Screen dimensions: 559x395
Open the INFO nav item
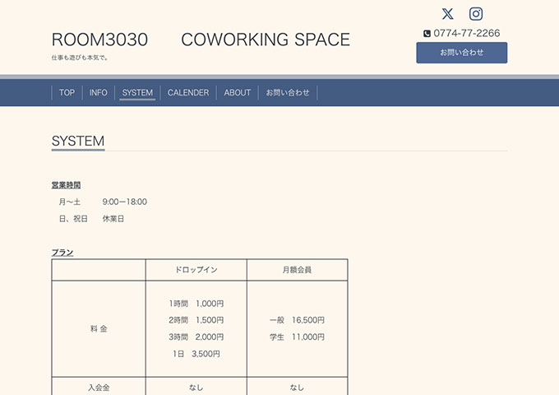pyautogui.click(x=99, y=93)
